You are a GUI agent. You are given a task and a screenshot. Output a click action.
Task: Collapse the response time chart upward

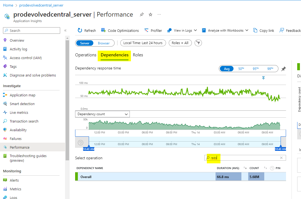tap(263, 78)
